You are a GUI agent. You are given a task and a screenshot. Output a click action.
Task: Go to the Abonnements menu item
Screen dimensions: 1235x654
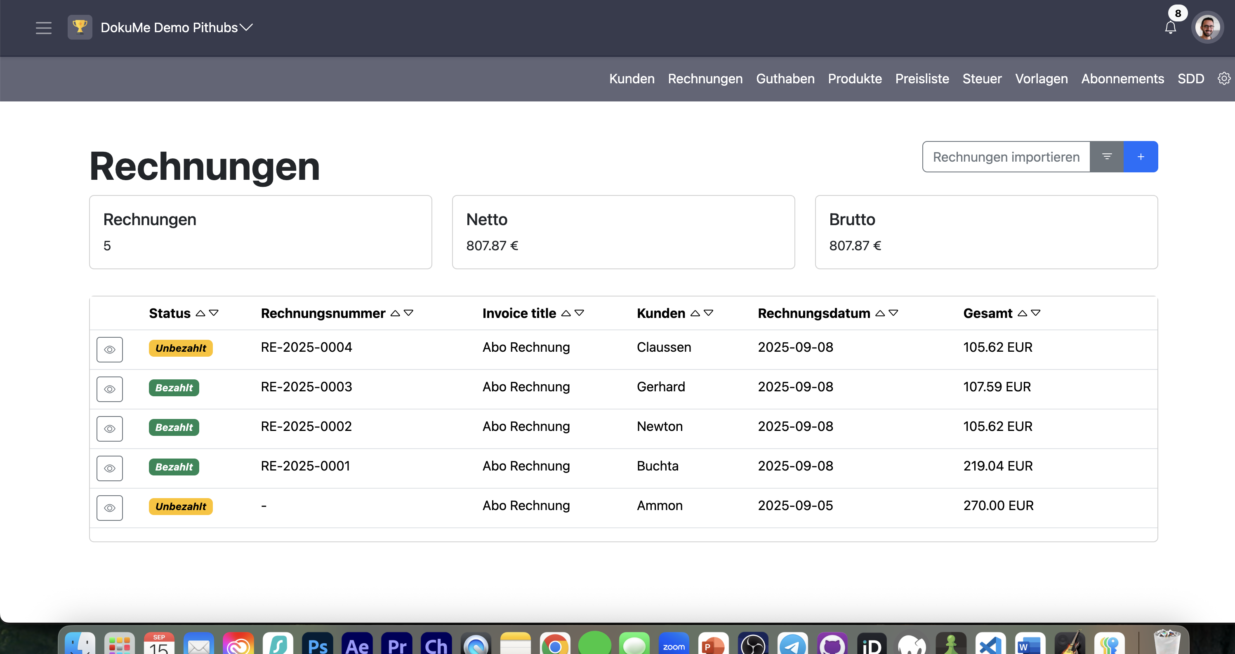[x=1122, y=79]
